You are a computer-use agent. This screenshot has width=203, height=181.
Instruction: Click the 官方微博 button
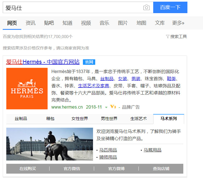click(116, 169)
